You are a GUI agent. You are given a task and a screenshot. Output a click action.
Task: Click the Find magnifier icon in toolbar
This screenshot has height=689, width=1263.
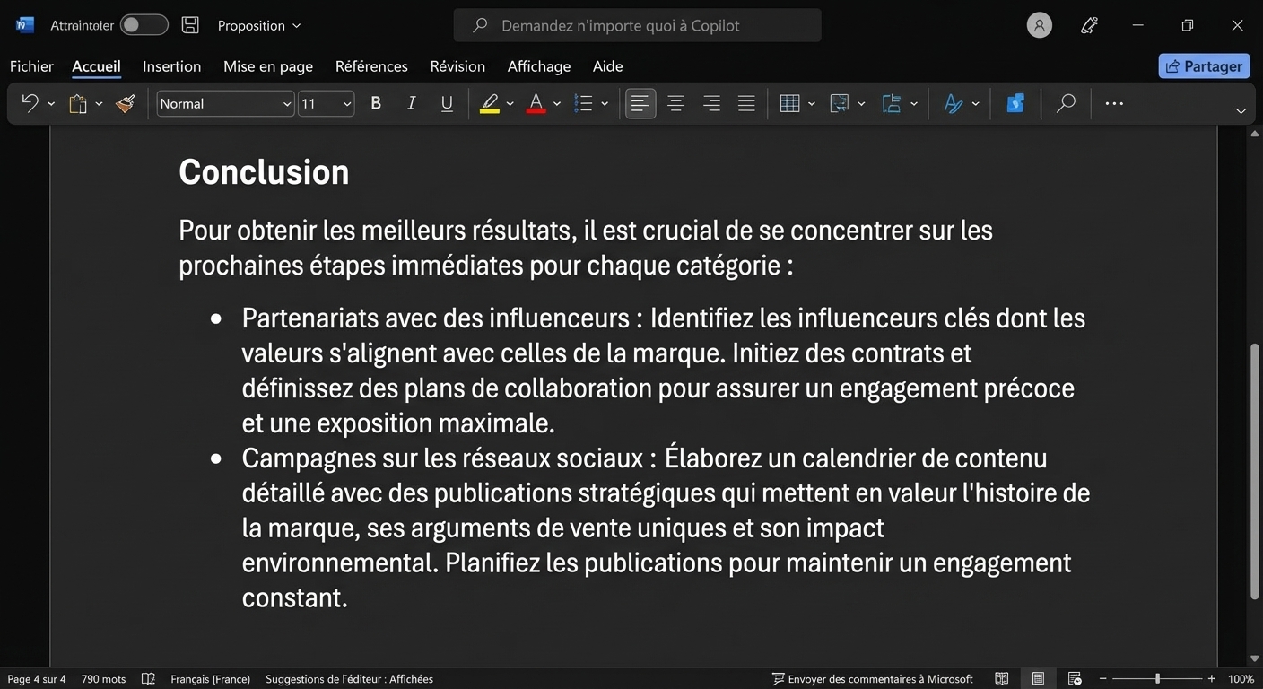tap(1066, 104)
